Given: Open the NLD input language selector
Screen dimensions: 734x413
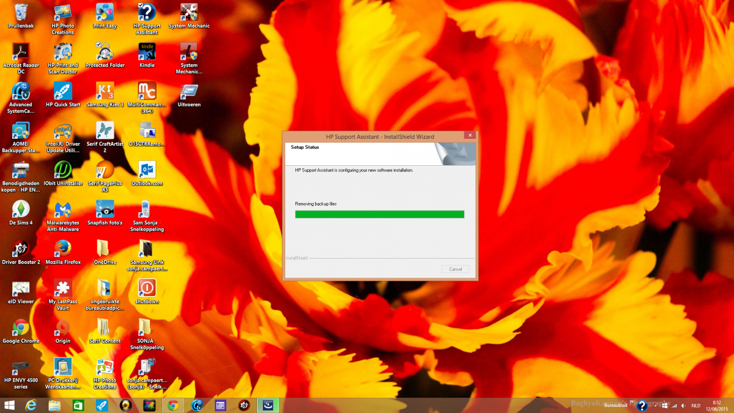Looking at the screenshot, I should tap(695, 406).
